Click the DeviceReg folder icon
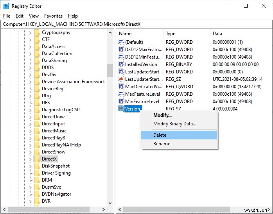Screen dimensions: 273x214 [x=37, y=89]
